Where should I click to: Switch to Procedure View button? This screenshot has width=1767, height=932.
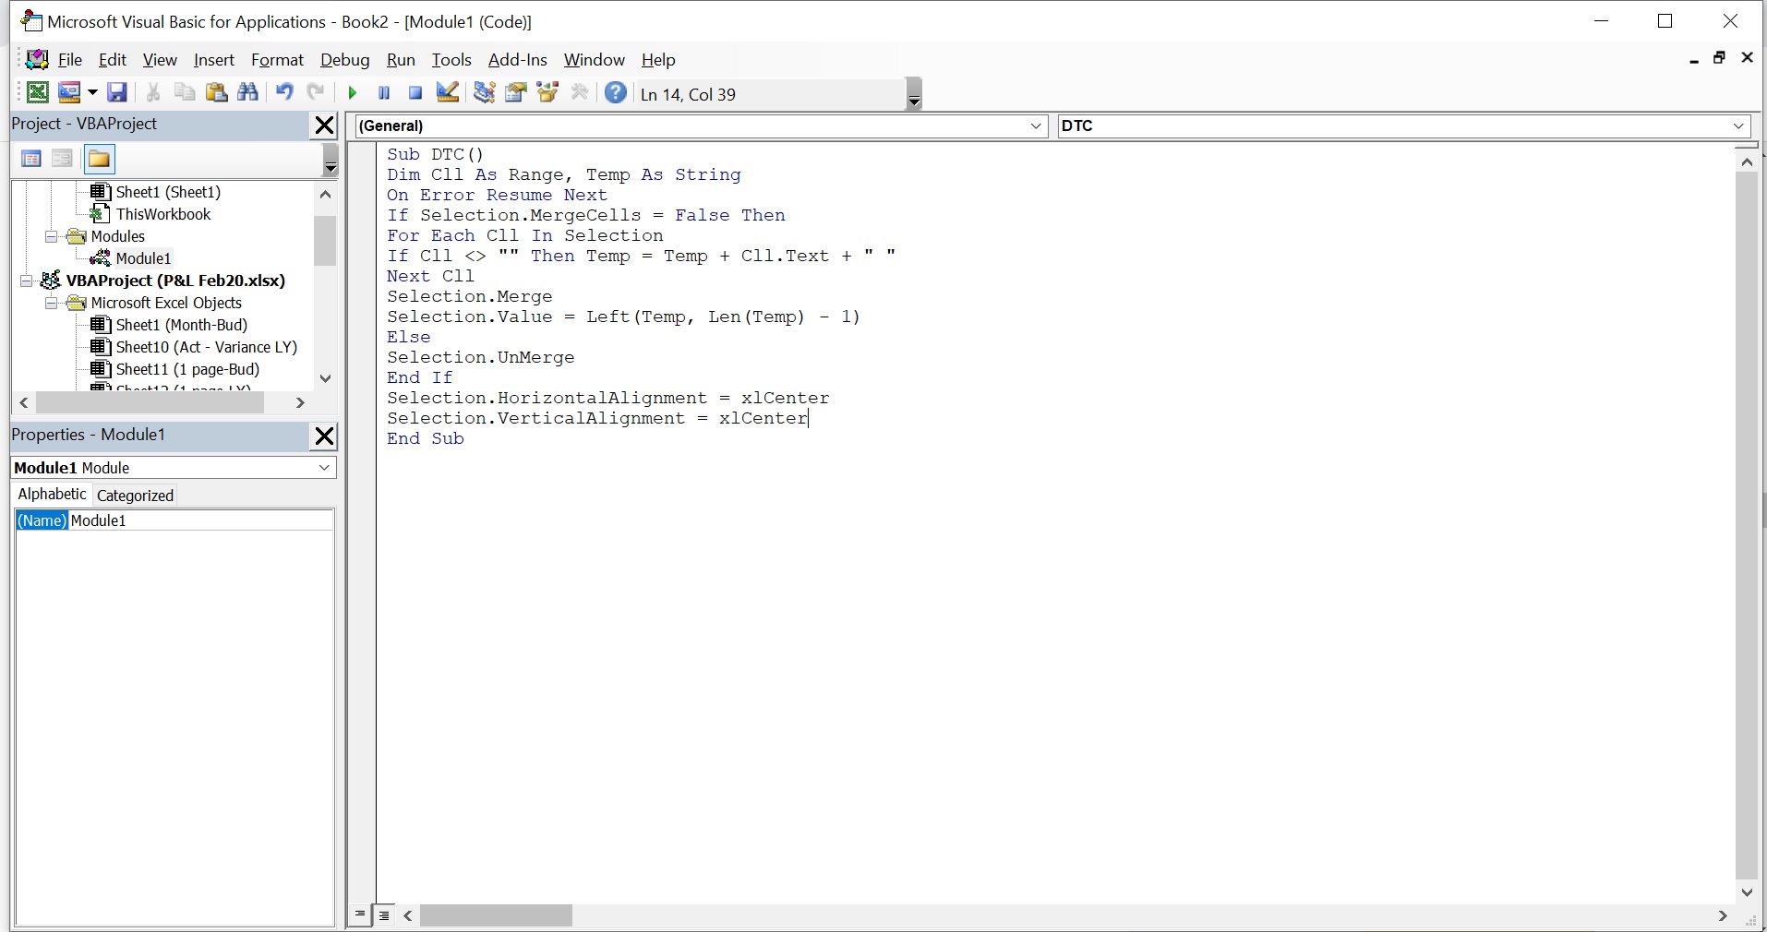pyautogui.click(x=361, y=915)
